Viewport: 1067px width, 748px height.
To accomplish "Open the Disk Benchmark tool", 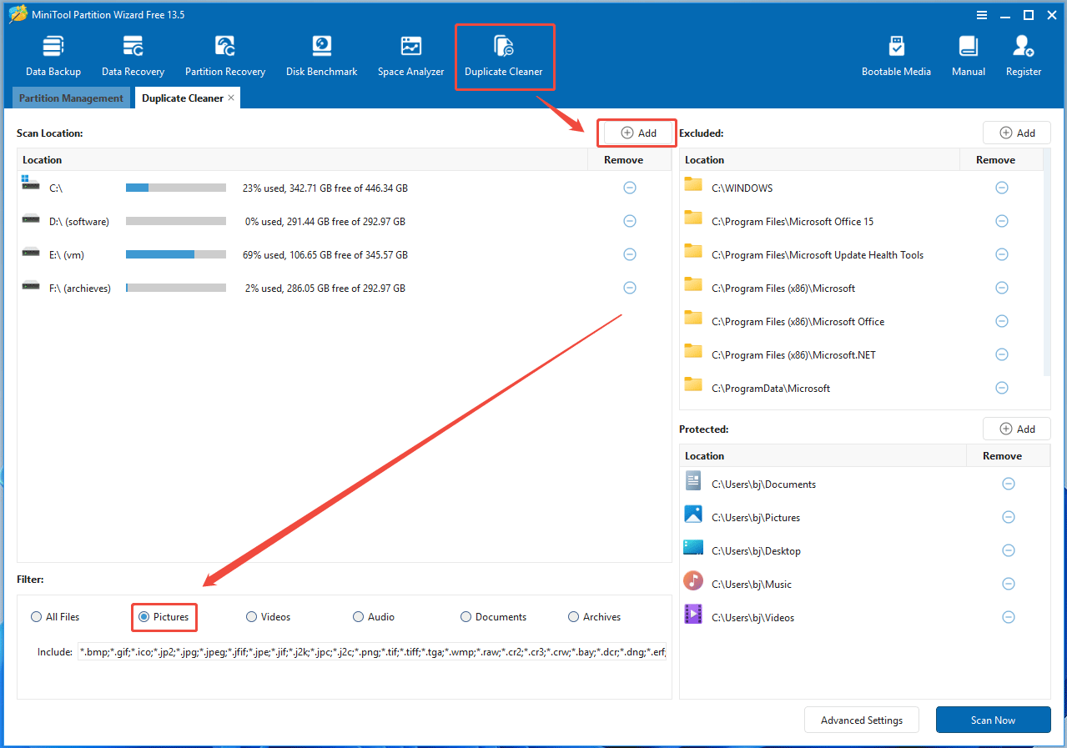I will 321,53.
